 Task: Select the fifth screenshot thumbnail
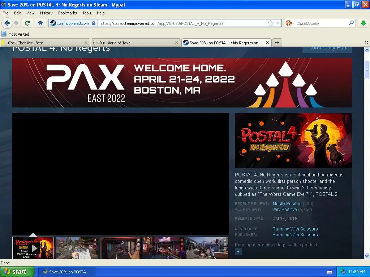[x=207, y=248]
